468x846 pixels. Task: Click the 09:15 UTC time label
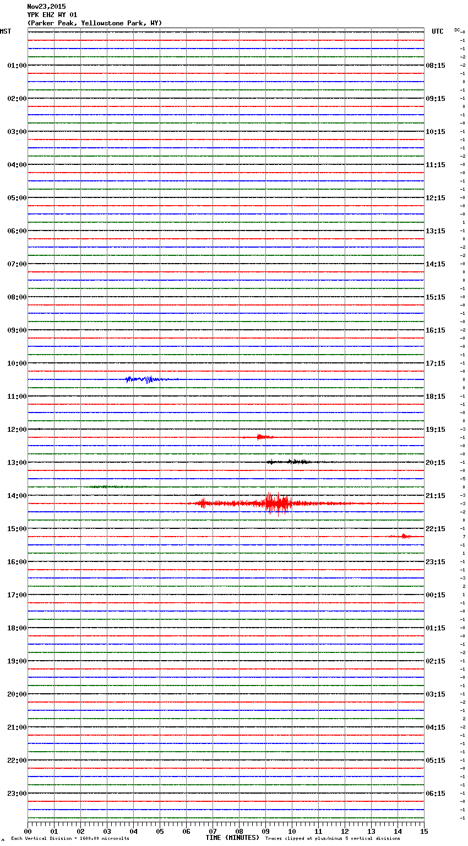click(x=436, y=99)
